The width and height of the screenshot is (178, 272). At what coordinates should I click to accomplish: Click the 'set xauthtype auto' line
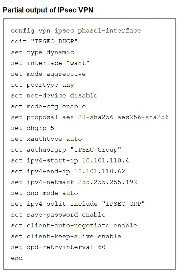(46, 139)
